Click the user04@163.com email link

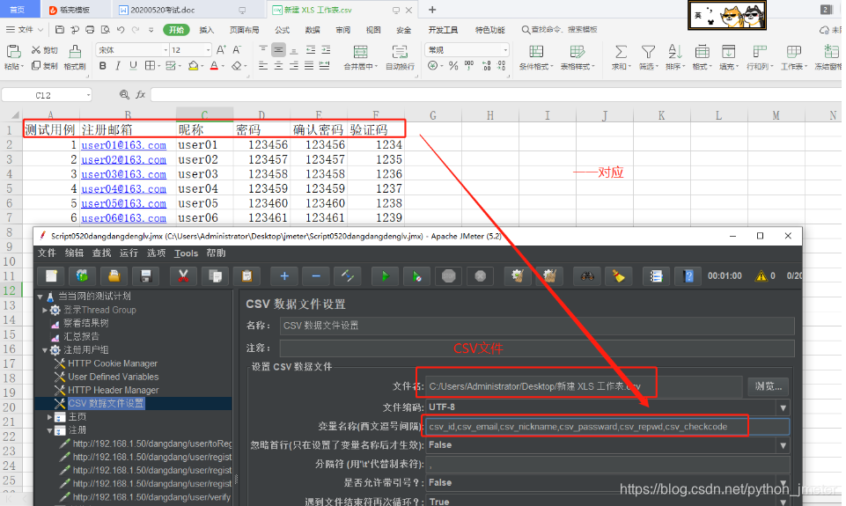click(123, 189)
